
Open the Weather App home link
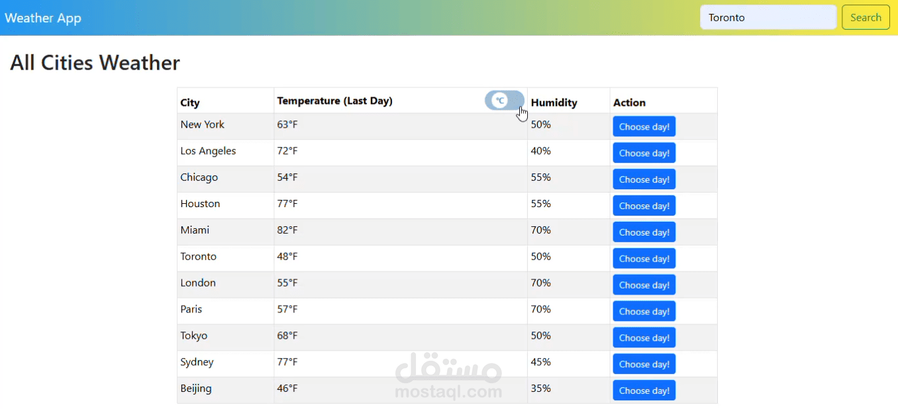43,18
